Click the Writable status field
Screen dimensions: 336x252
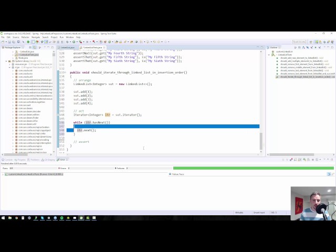point(239,213)
